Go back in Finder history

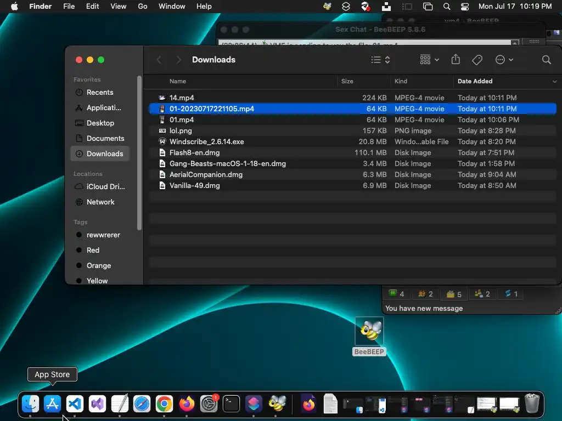coord(159,60)
